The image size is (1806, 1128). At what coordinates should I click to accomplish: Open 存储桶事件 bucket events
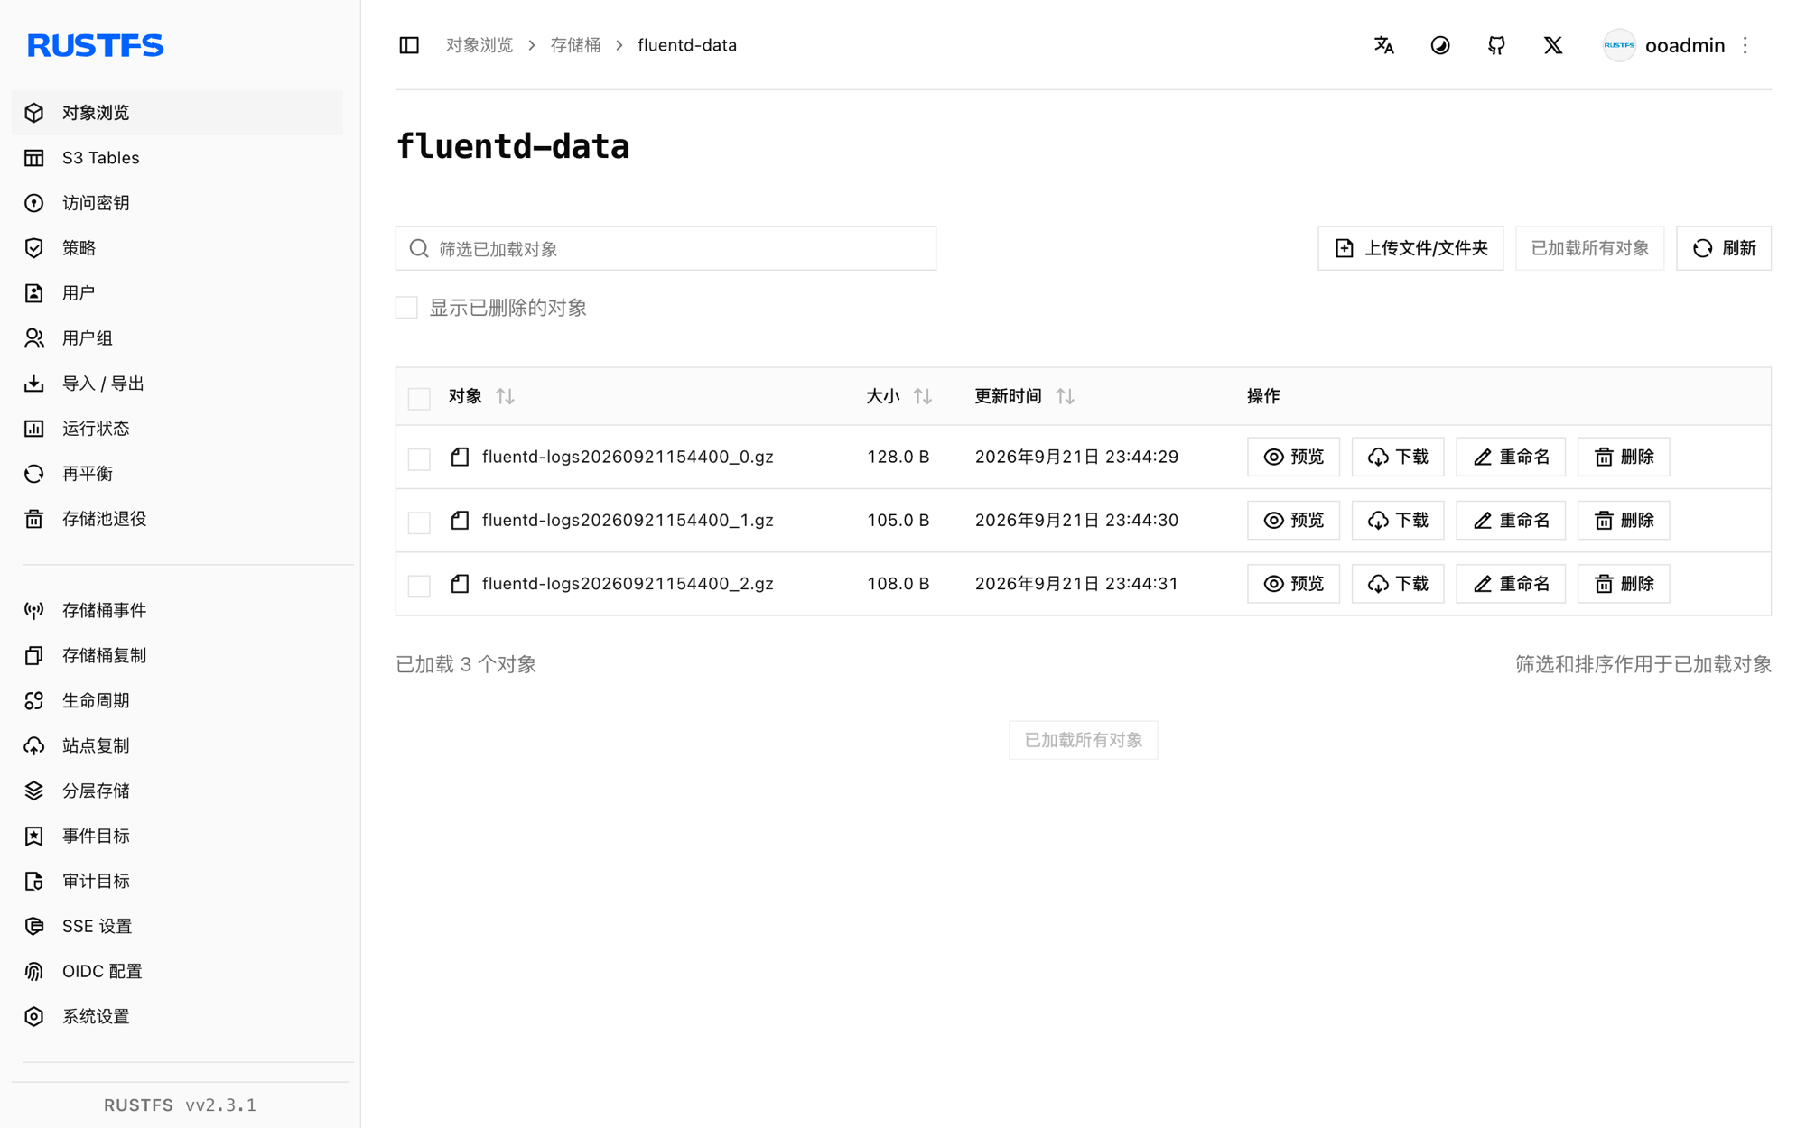[x=177, y=611]
